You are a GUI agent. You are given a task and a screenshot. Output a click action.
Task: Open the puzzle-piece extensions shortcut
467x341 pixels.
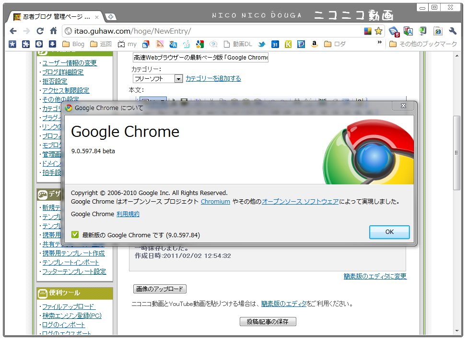[26, 44]
